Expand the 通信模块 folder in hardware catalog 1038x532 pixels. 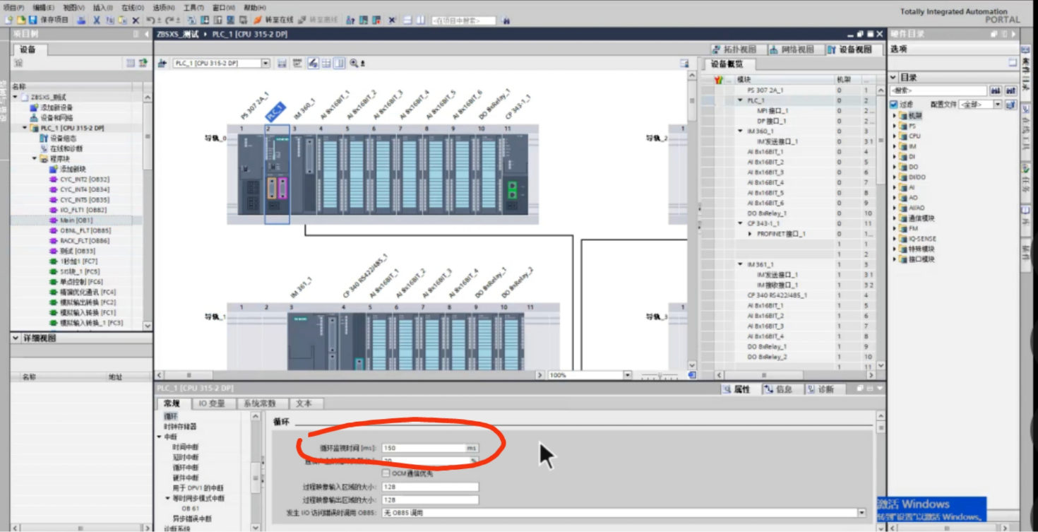coord(895,218)
